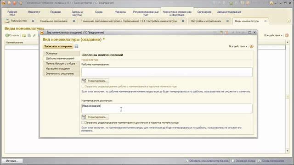Open calculator icon in dialog title bar

tap(221, 33)
